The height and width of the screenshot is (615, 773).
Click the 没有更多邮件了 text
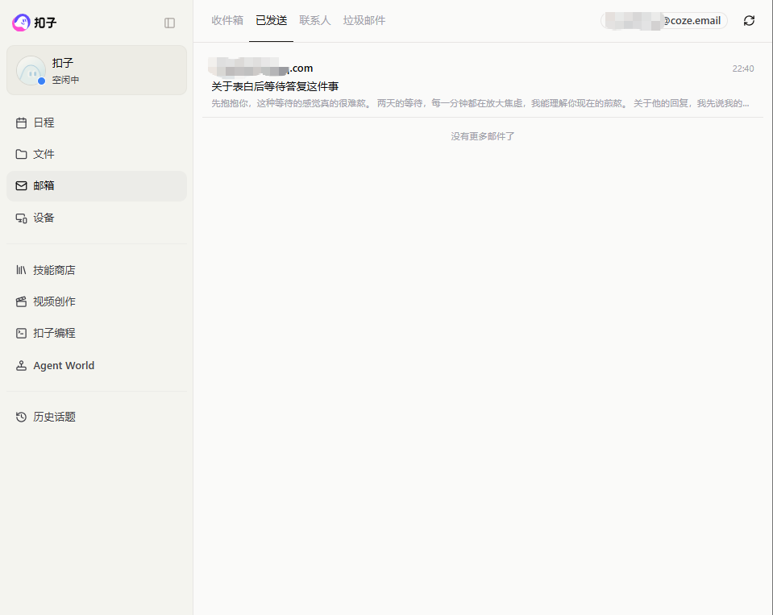(x=482, y=136)
